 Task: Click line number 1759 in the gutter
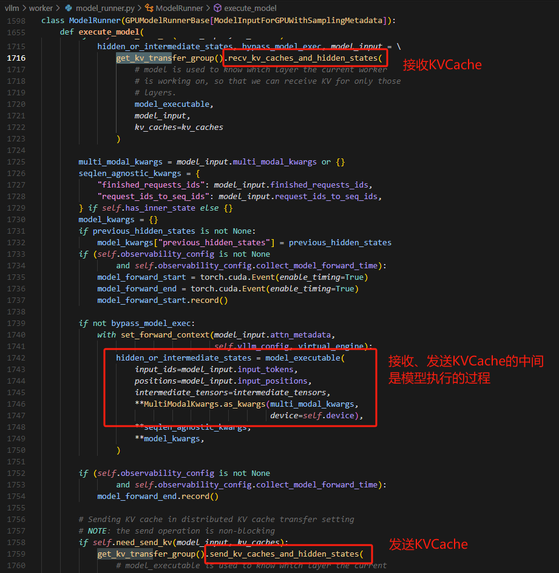[16, 554]
